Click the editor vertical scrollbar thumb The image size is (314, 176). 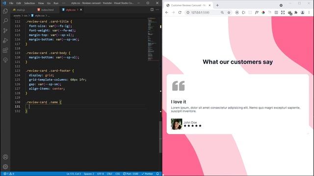pos(160,137)
